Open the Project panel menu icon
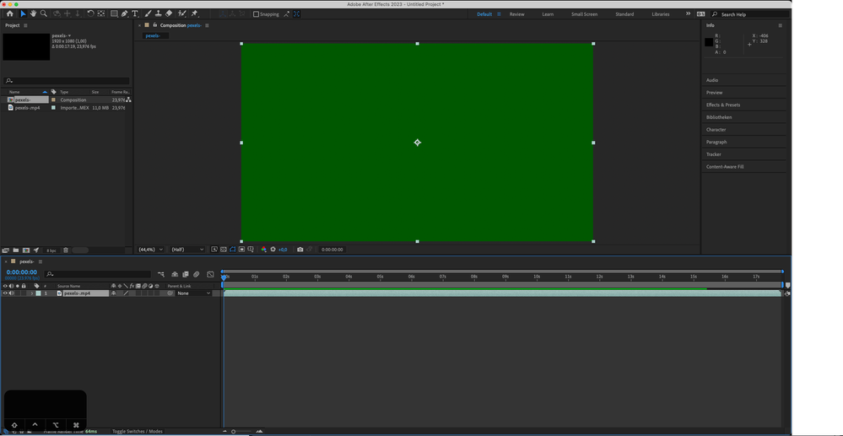The height and width of the screenshot is (436, 843). [x=25, y=25]
